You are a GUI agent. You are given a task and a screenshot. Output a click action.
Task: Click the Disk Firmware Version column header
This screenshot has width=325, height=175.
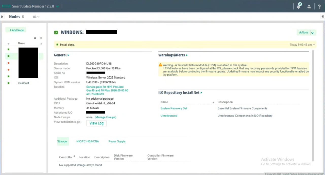[x=123, y=157]
